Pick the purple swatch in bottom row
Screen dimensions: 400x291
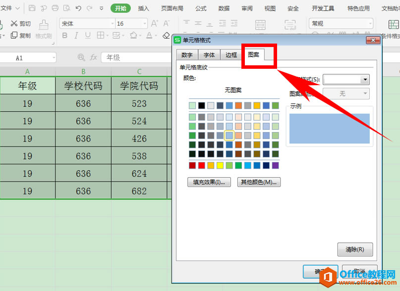[275, 165]
